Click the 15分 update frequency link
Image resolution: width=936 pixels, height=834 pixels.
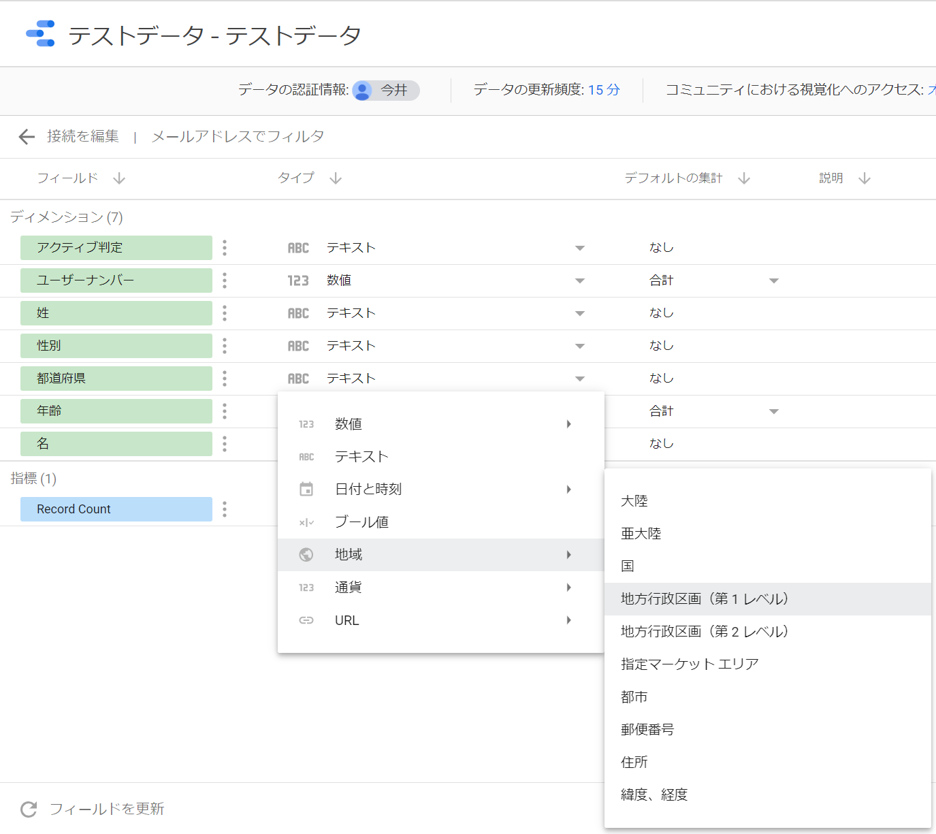point(603,90)
